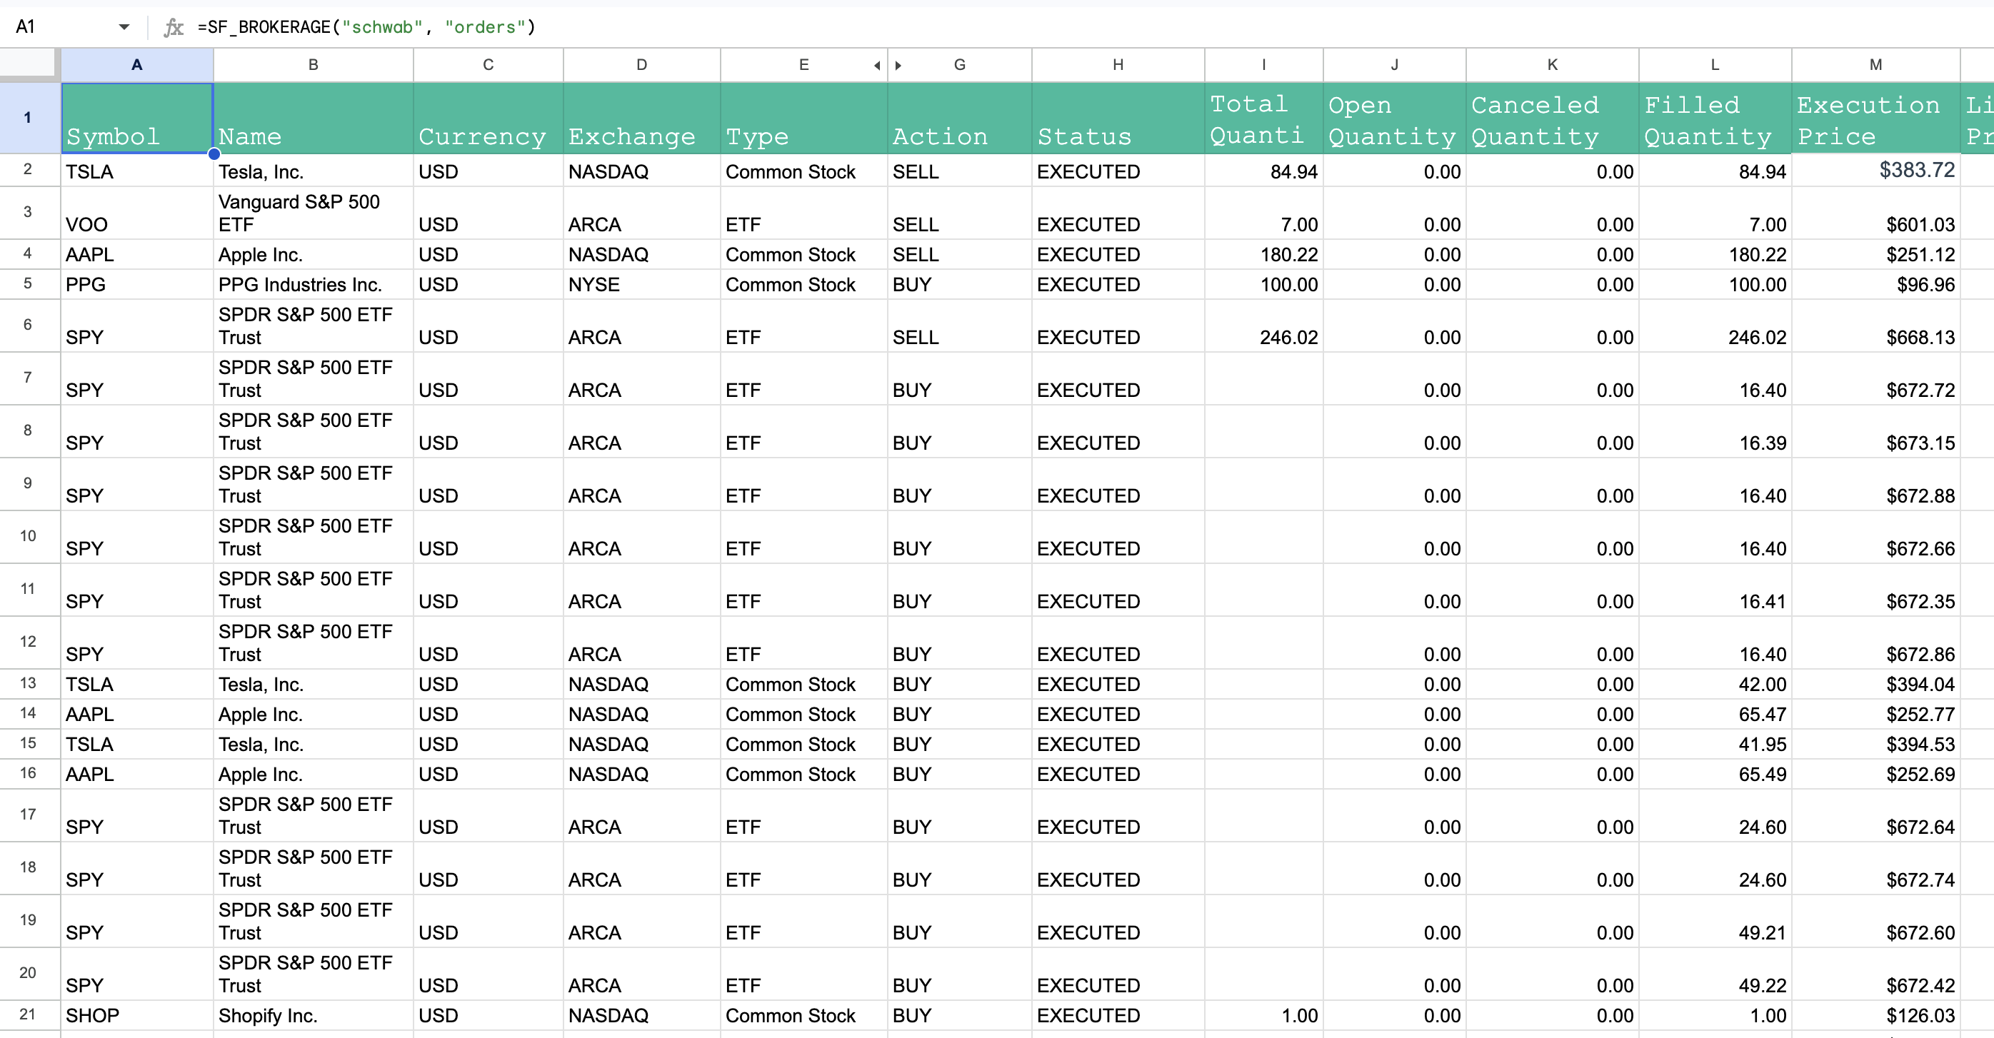Select row 1 header
Image resolution: width=1994 pixels, height=1038 pixels.
pos(29,118)
